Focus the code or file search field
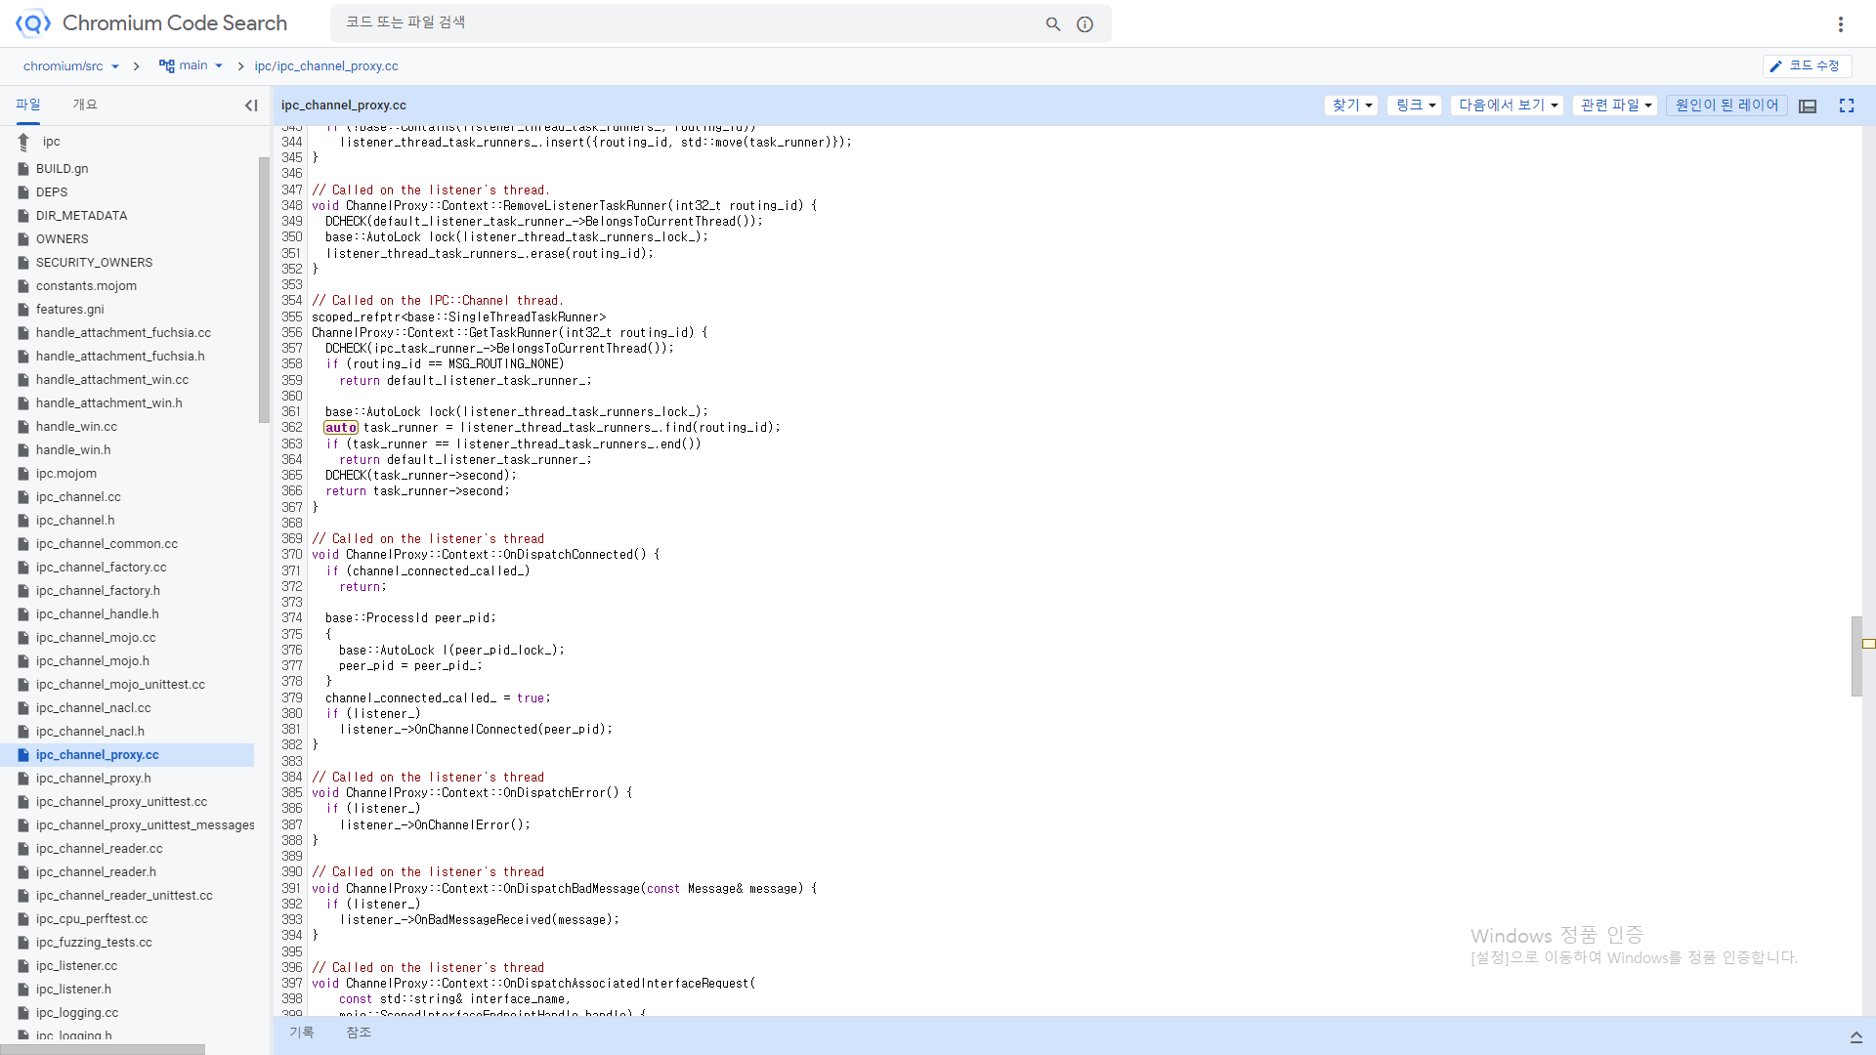1876x1055 pixels. pos(684,22)
